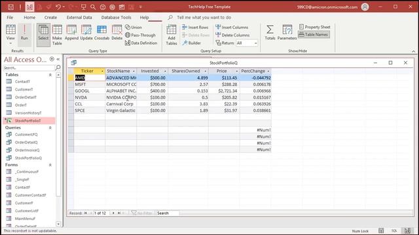Screen dimensions: 419x235
Task: Click Delete Columns in Query Setup
Action: (232, 35)
